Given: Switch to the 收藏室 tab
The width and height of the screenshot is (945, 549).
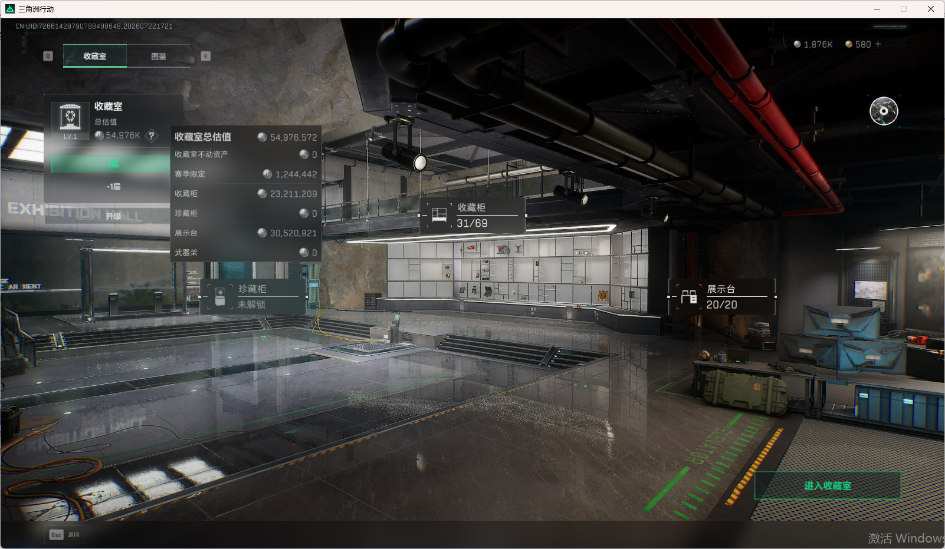Looking at the screenshot, I should (x=95, y=57).
